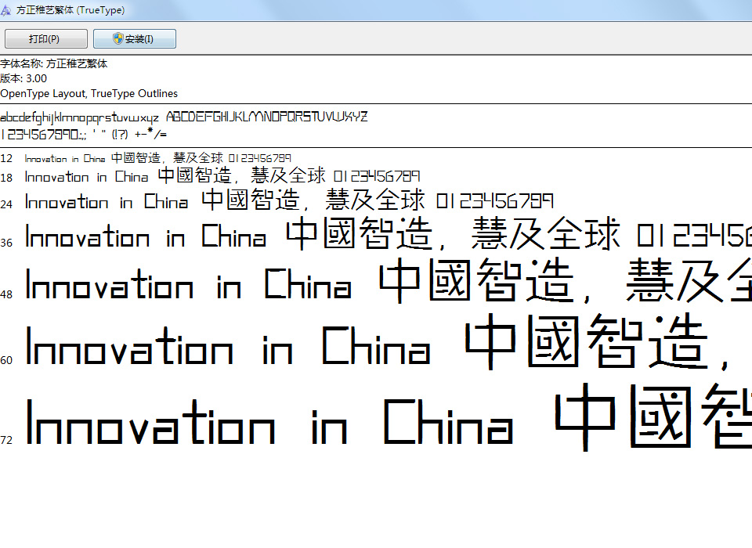Screen dimensions: 752x548
Task: Click the size 60 label
Action: click(x=6, y=360)
